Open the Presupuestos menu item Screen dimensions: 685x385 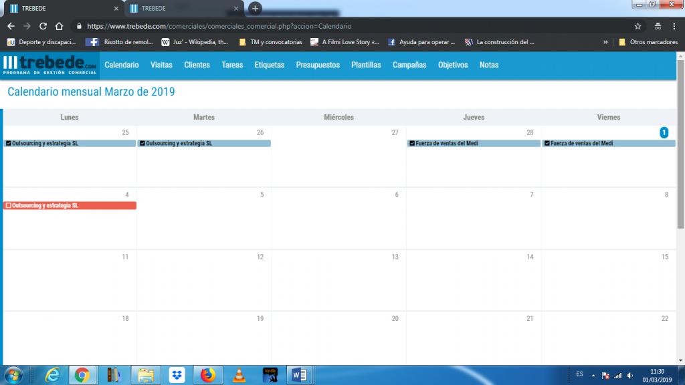tap(318, 66)
